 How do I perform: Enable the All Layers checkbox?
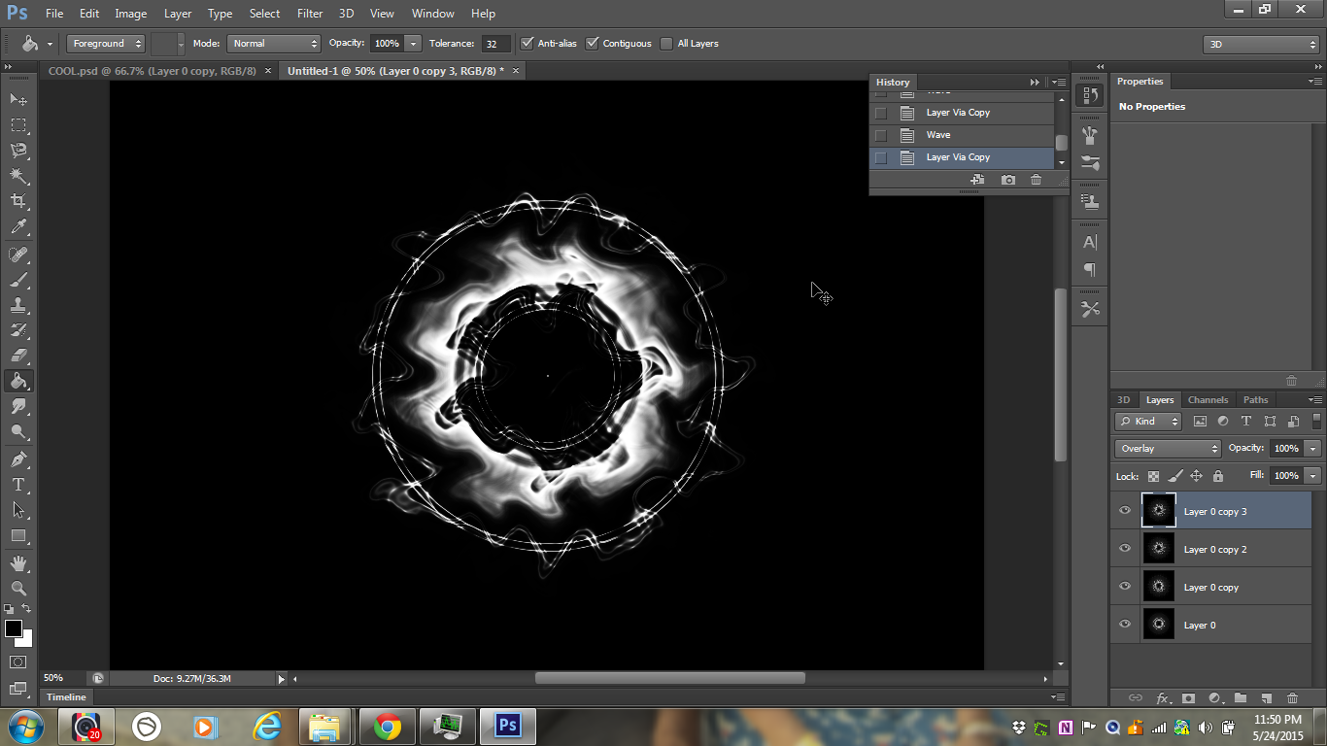coord(666,43)
